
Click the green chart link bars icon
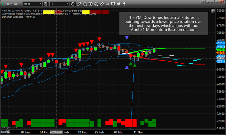(3, 4)
